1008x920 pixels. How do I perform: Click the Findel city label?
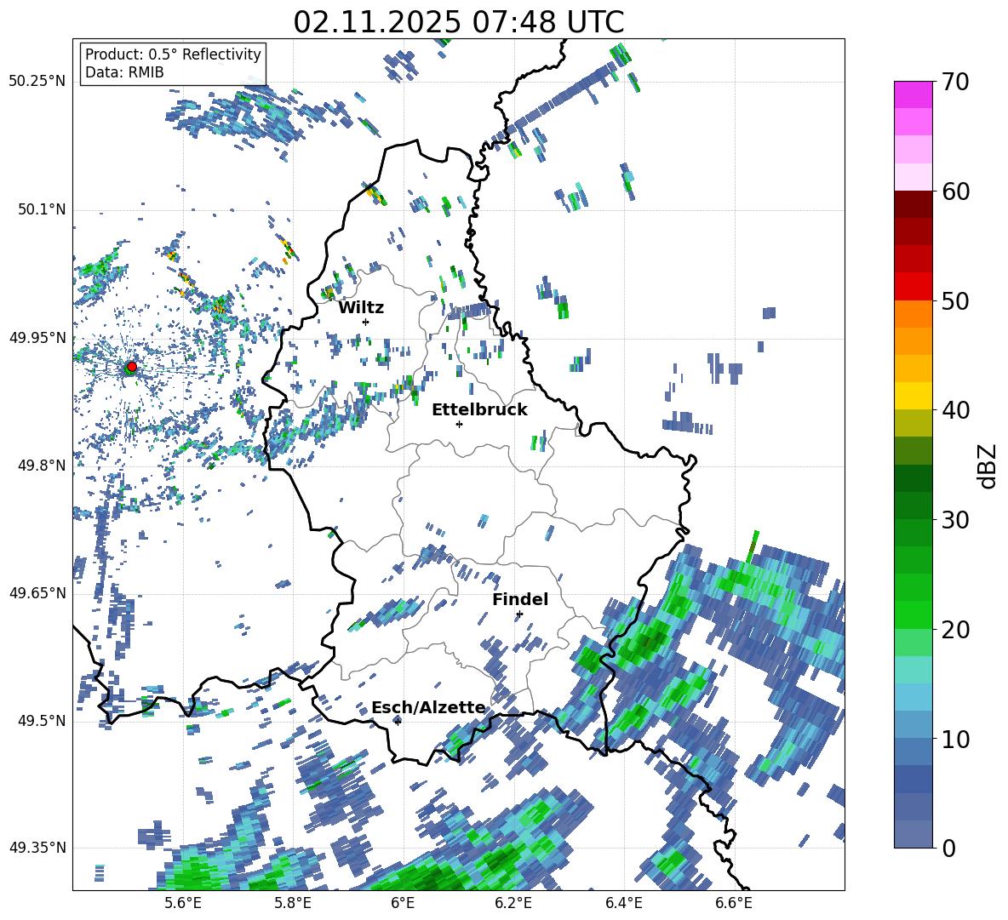click(x=520, y=599)
